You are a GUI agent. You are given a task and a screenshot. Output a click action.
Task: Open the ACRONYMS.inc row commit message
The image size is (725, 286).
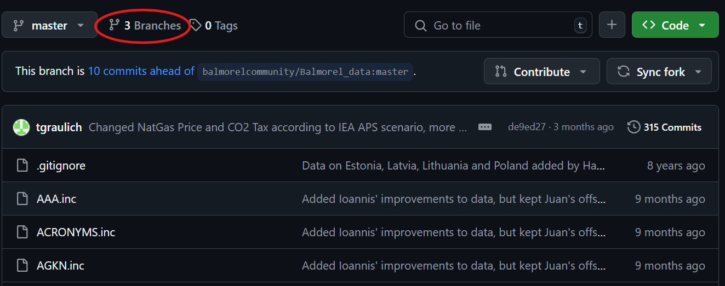click(x=454, y=232)
